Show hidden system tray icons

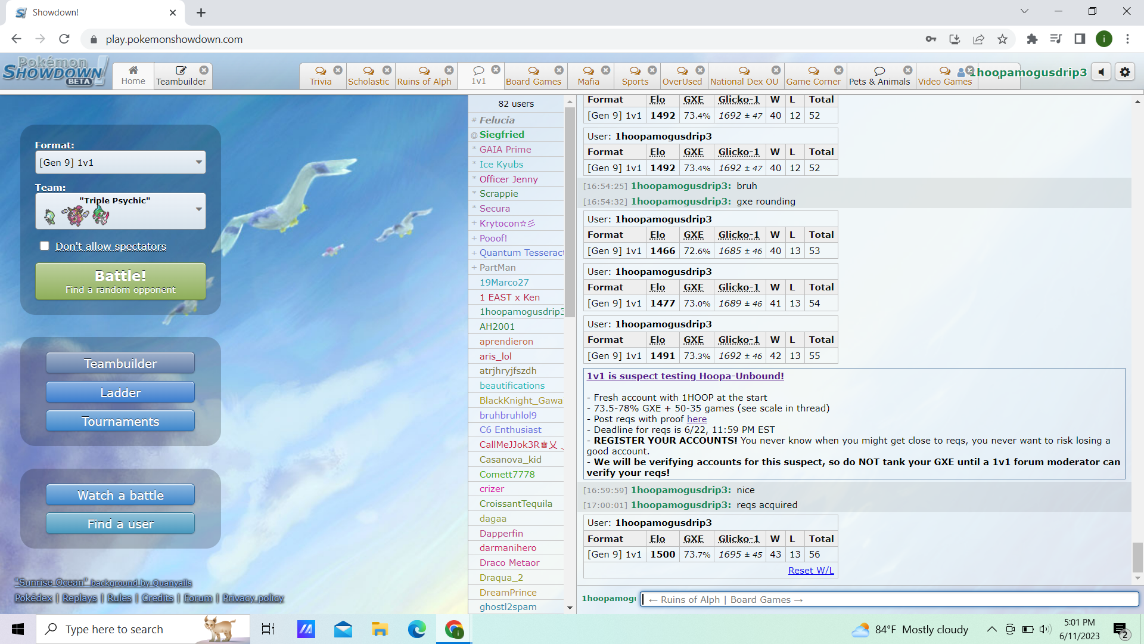pos(991,629)
